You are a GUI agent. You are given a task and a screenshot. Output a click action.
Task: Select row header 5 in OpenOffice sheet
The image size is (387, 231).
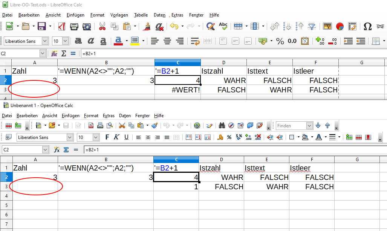point(6,205)
